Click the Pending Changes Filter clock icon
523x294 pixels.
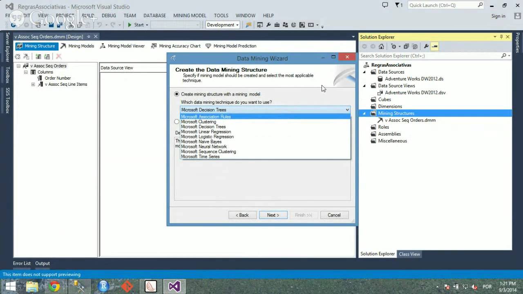point(394,47)
